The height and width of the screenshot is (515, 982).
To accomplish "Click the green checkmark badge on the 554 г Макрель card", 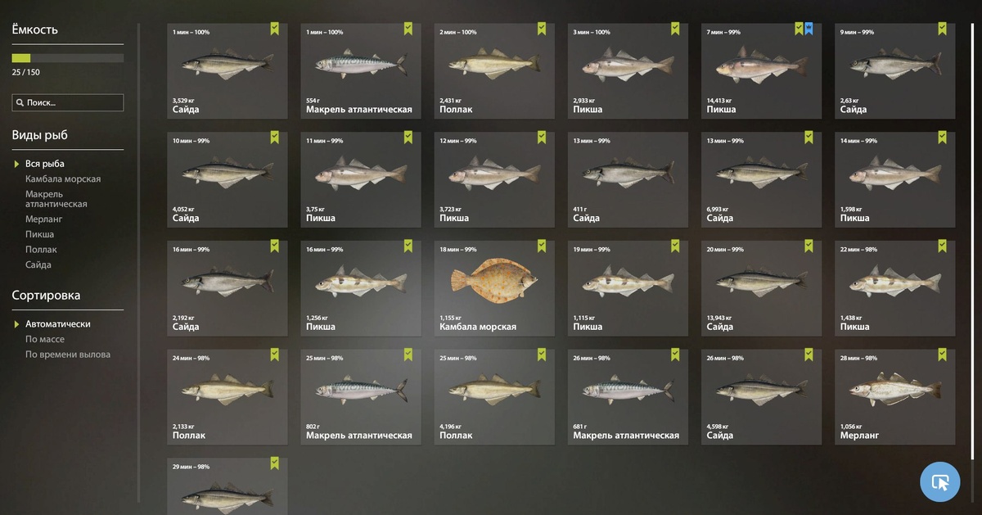I will tap(408, 29).
